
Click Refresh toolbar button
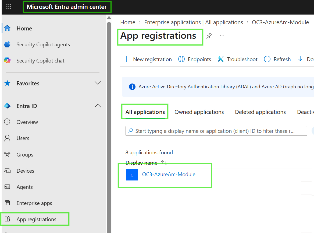277,59
